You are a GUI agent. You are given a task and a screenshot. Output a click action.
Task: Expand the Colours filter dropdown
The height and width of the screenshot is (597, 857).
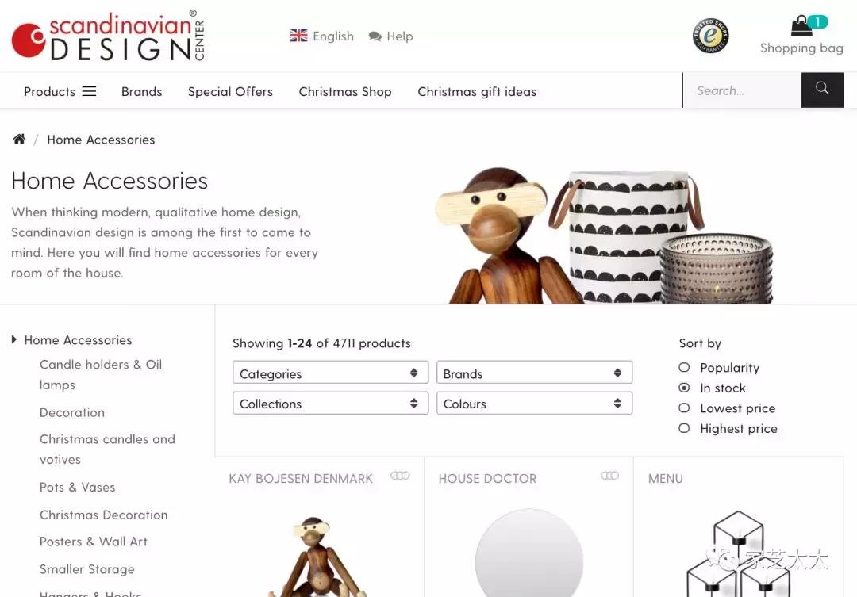[x=534, y=403]
